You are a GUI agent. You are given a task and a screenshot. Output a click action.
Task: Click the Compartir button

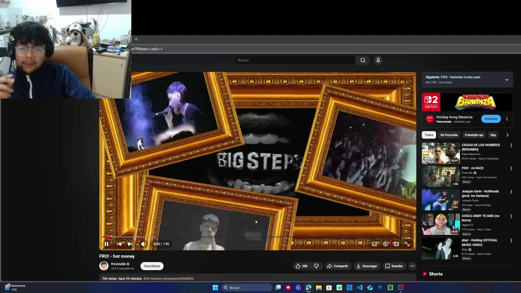tap(337, 266)
